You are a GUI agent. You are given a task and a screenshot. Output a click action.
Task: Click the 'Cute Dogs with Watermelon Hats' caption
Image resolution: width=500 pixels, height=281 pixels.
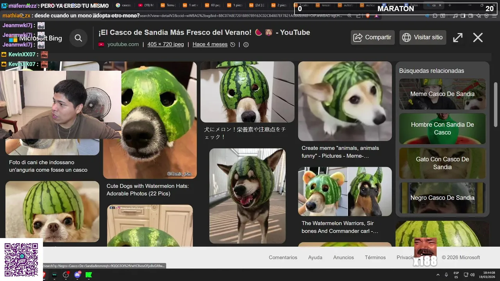click(x=148, y=190)
